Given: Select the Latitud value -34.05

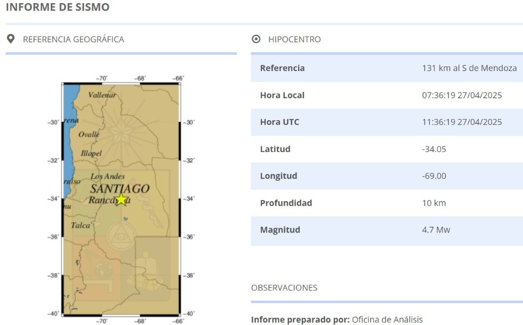Looking at the screenshot, I should (434, 149).
